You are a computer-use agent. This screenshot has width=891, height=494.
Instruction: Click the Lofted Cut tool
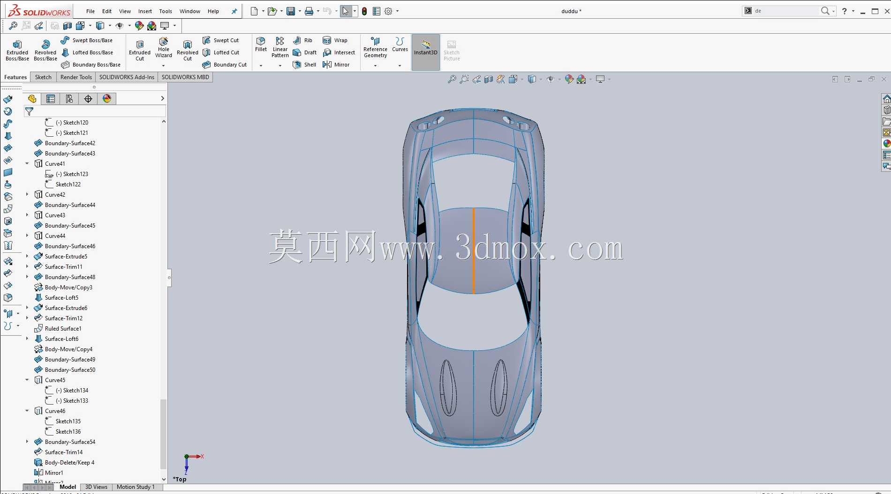point(221,52)
